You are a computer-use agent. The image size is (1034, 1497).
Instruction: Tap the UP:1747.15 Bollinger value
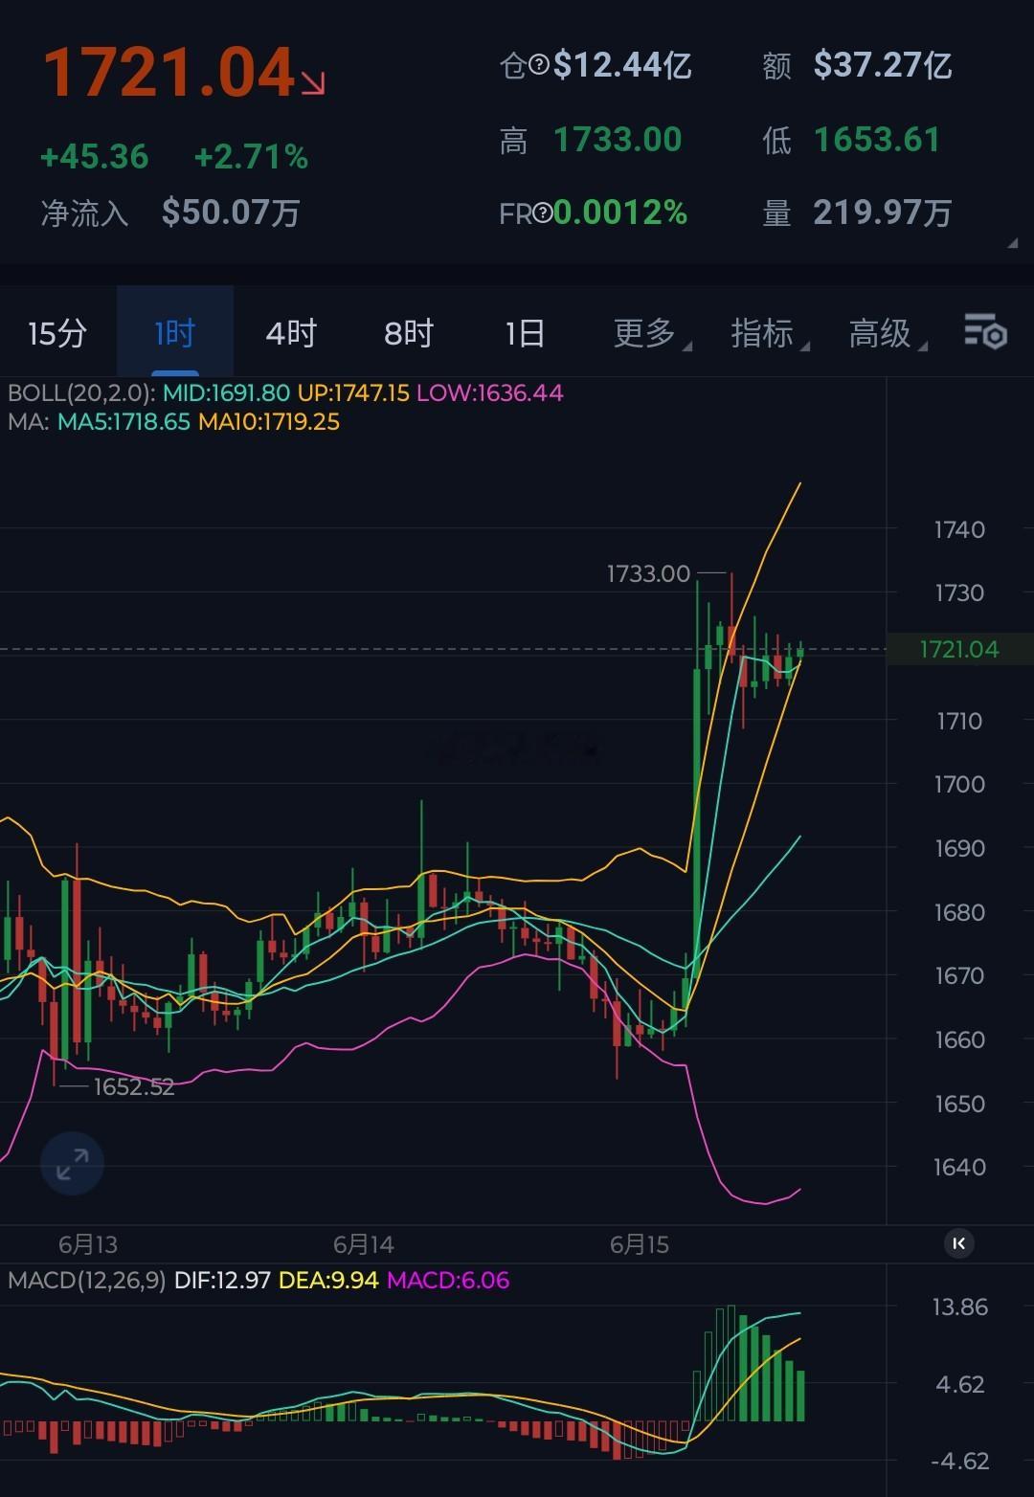click(x=353, y=392)
